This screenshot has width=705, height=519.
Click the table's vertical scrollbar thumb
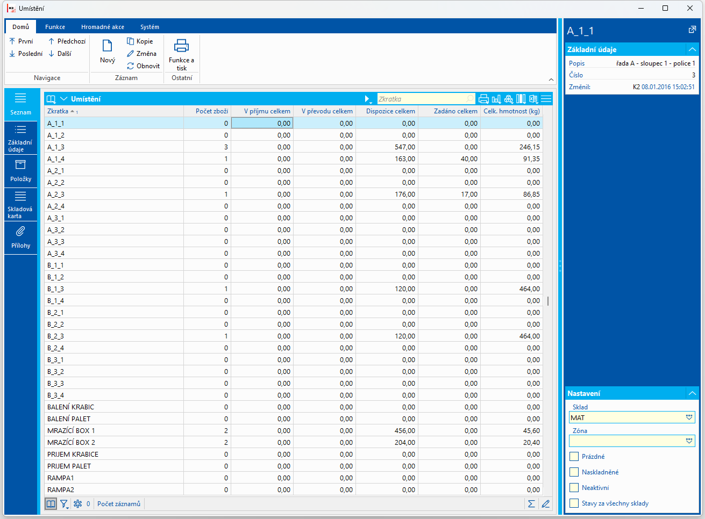point(548,301)
